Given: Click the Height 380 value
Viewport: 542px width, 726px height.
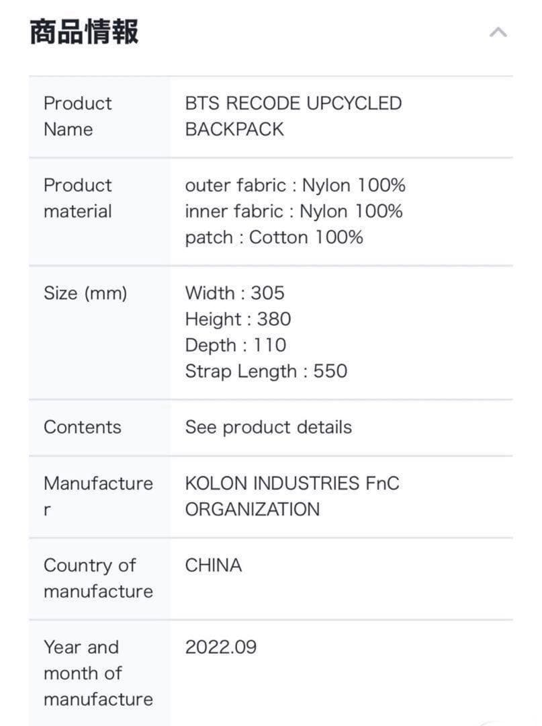Looking at the screenshot, I should (238, 319).
